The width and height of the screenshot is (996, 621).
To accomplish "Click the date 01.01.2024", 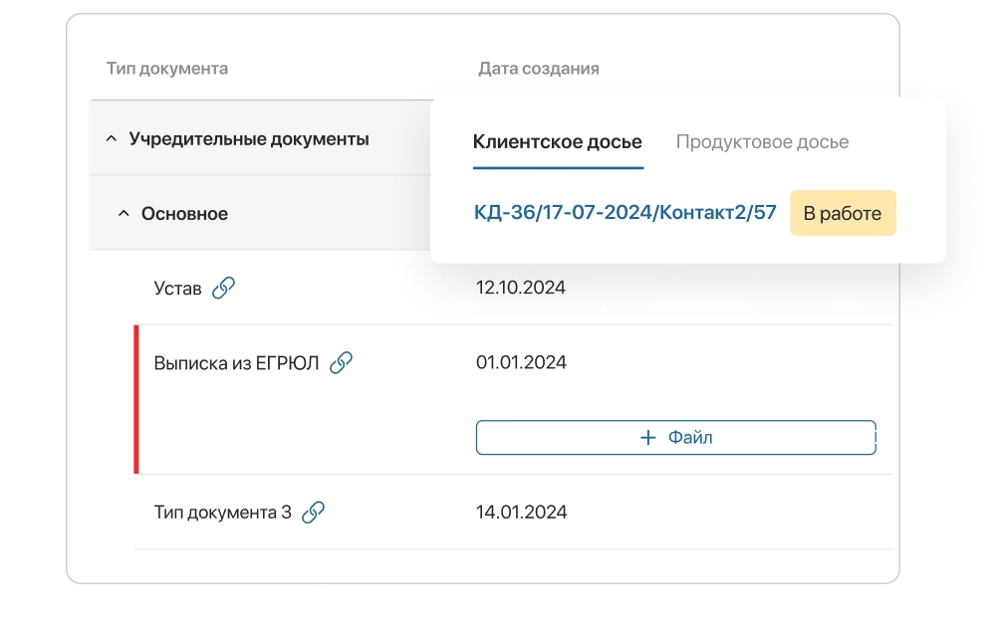I will (521, 362).
